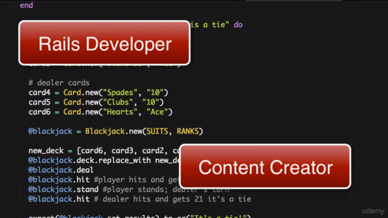Click the Content Creator red badge

pos(265,167)
